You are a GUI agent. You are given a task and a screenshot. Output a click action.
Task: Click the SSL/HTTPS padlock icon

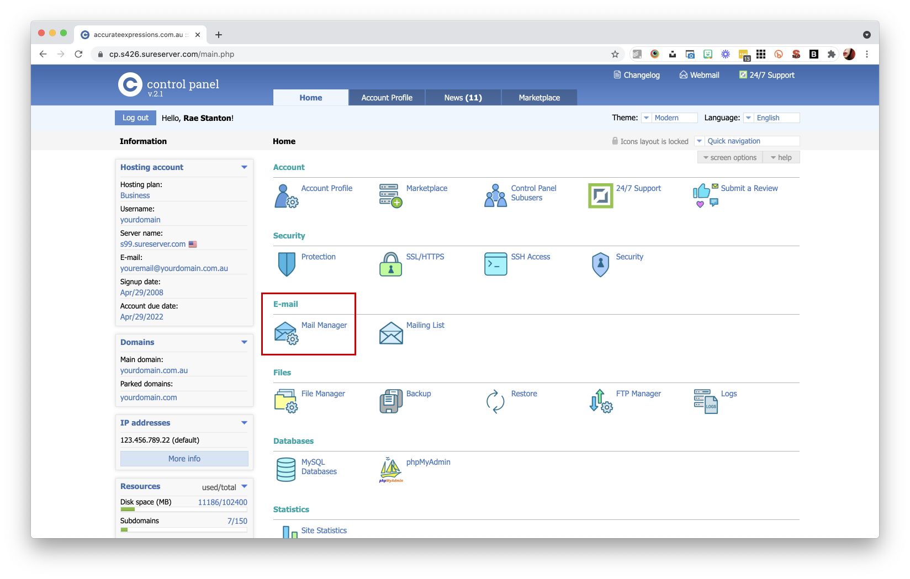click(x=391, y=264)
